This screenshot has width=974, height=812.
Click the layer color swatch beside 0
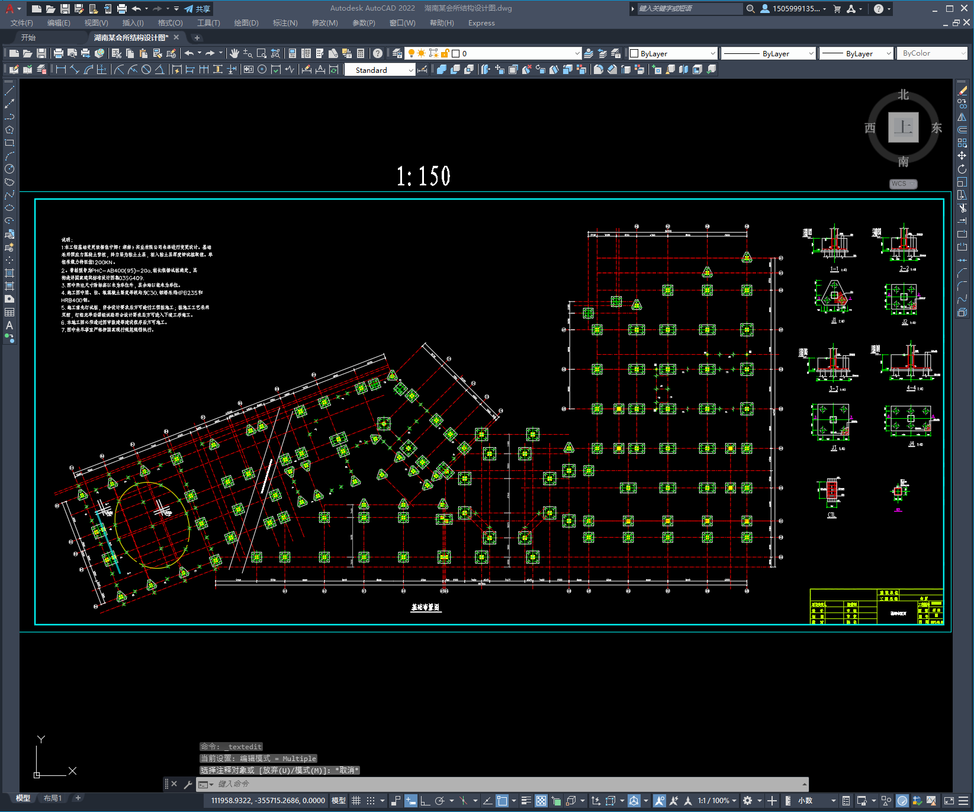click(x=456, y=53)
